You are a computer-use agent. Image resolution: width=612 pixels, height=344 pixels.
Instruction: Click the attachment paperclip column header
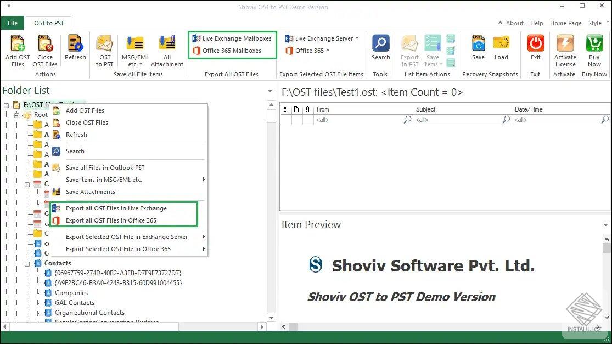pyautogui.click(x=307, y=109)
